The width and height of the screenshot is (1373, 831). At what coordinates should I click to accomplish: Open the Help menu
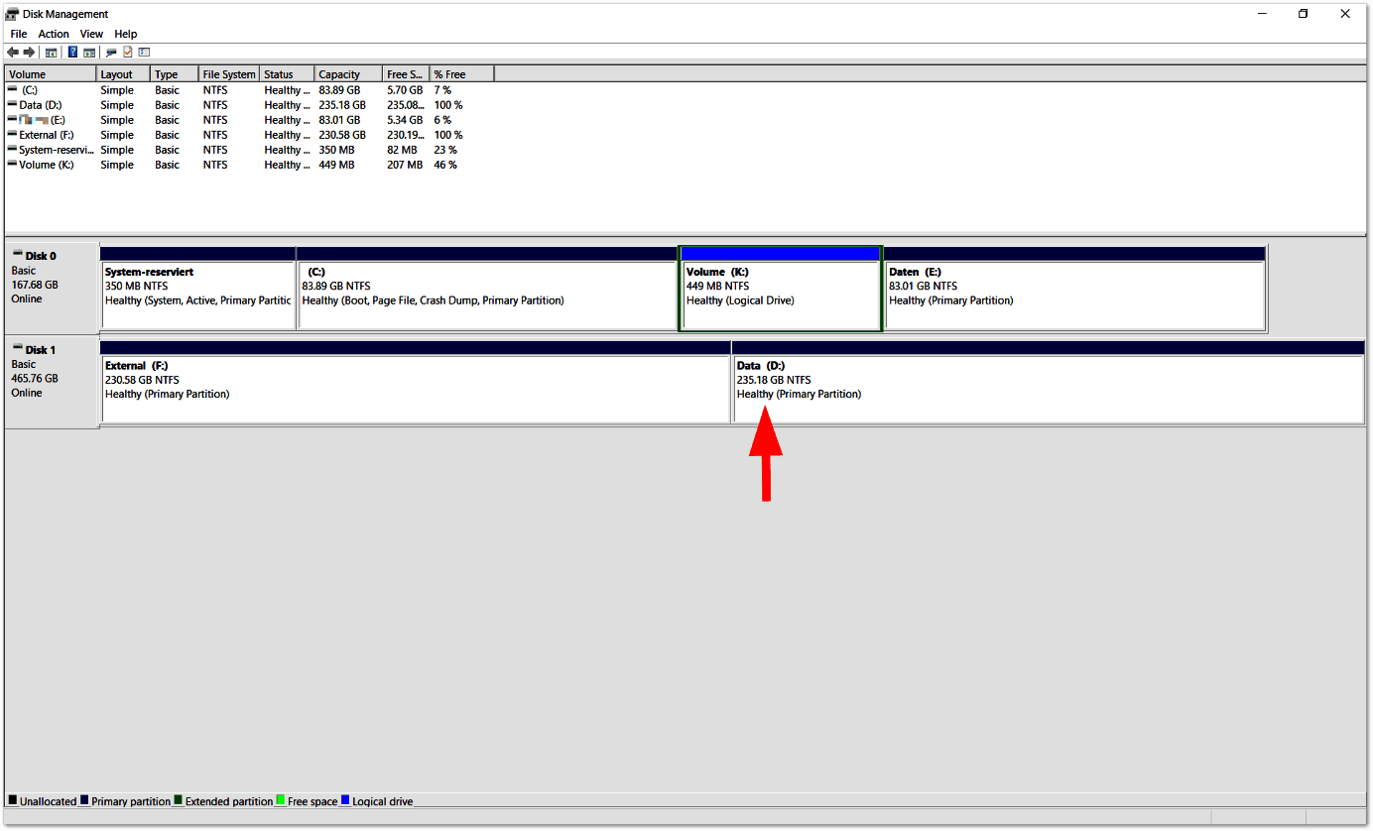[x=126, y=33]
